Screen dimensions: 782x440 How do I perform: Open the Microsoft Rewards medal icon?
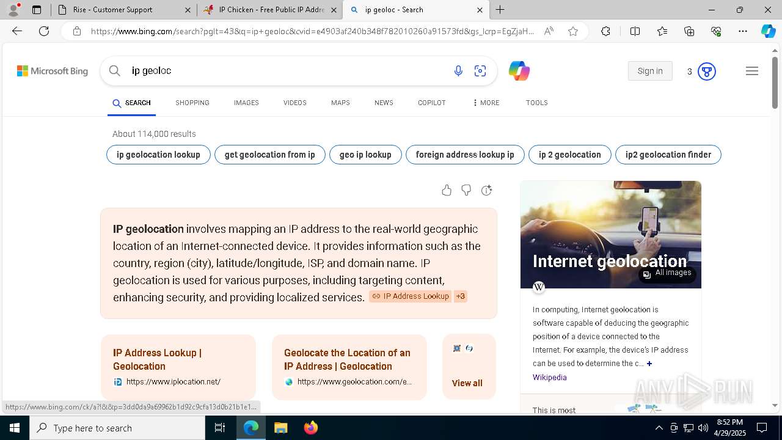707,71
